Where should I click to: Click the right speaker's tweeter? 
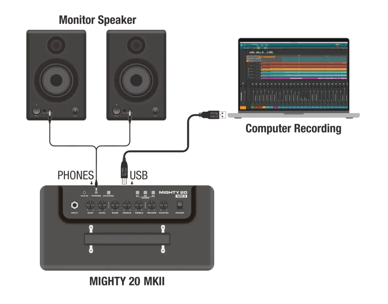point(136,45)
